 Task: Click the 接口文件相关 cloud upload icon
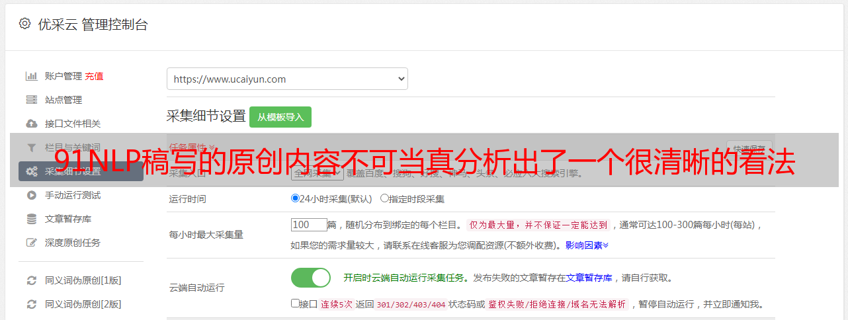tap(31, 124)
